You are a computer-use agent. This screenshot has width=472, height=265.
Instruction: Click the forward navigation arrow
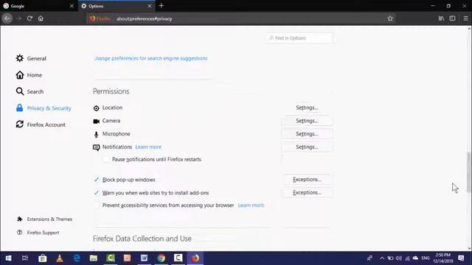18,18
